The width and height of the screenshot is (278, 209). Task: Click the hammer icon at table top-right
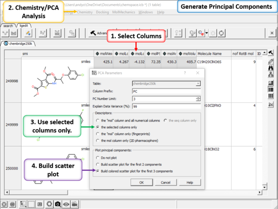[271, 53]
